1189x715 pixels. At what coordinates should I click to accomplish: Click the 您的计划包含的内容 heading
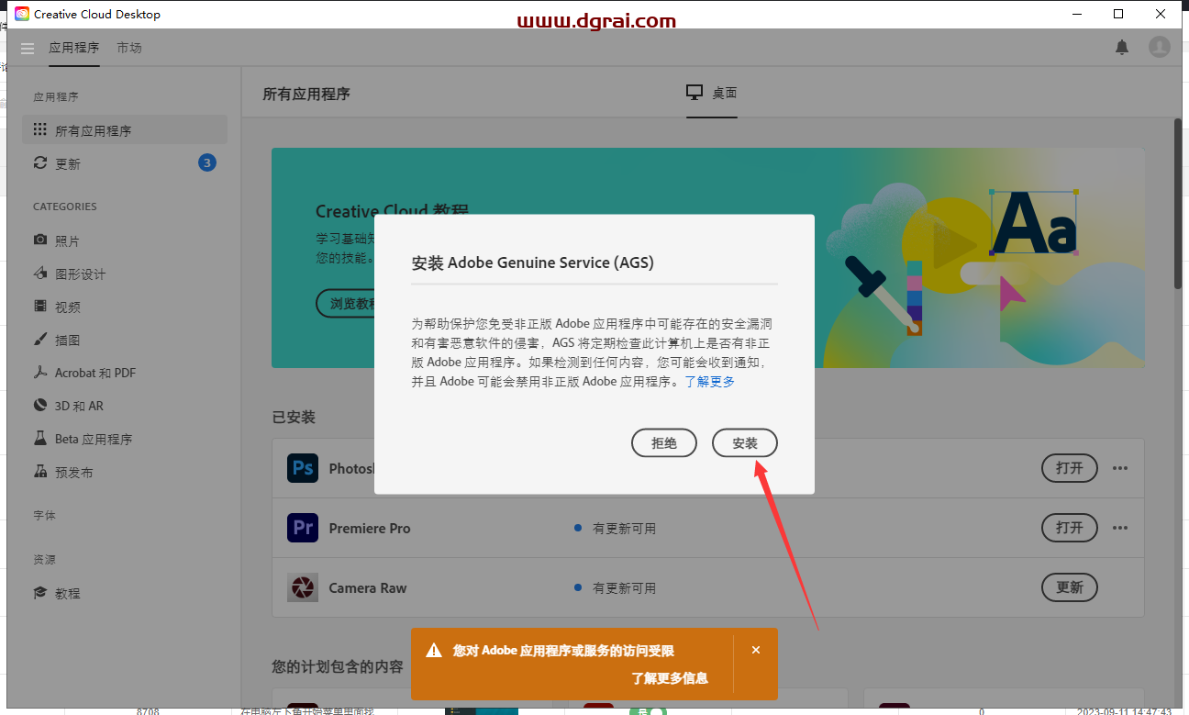click(338, 666)
